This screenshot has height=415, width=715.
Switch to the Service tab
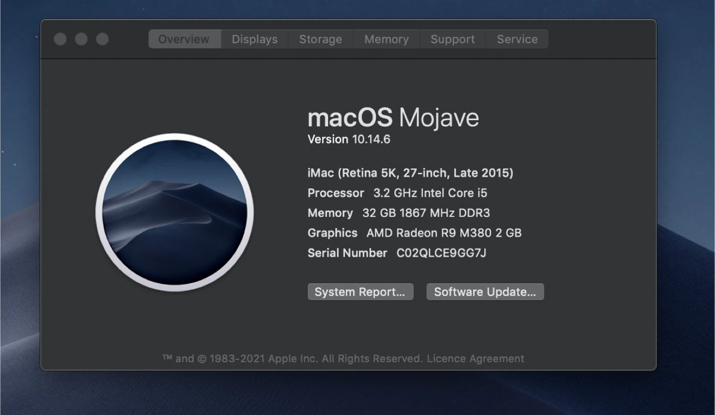point(517,39)
